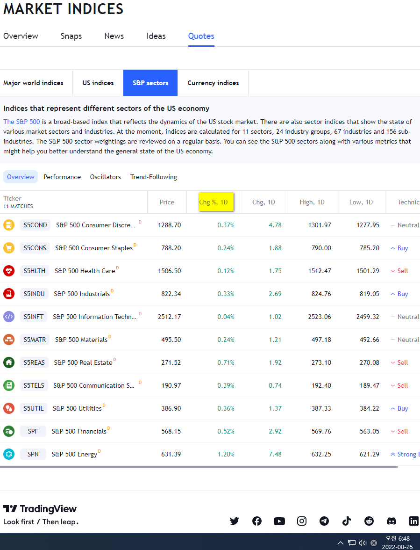Click the S&P 500 Energy name

tap(74, 454)
